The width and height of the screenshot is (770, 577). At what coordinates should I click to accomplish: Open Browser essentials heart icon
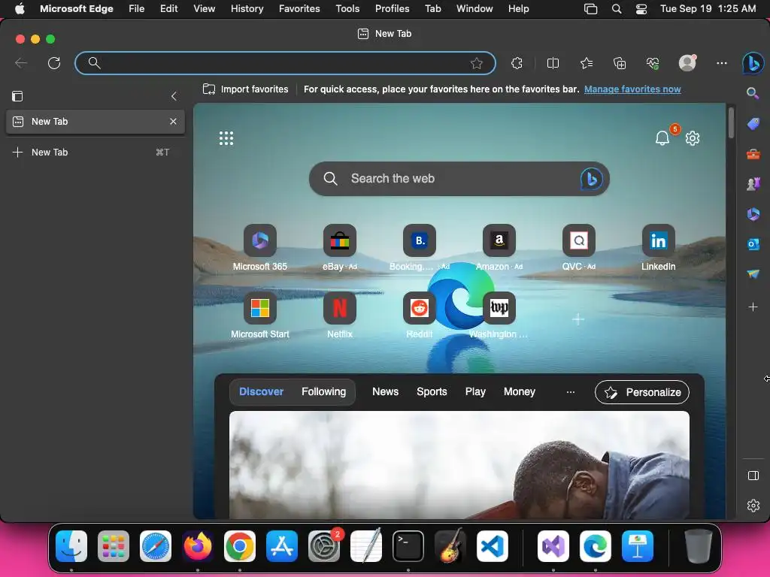[653, 63]
